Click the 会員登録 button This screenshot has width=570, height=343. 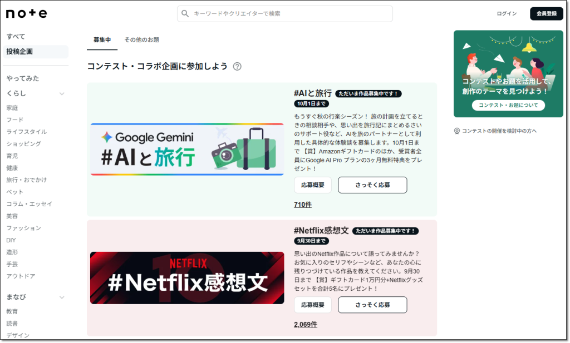point(546,14)
